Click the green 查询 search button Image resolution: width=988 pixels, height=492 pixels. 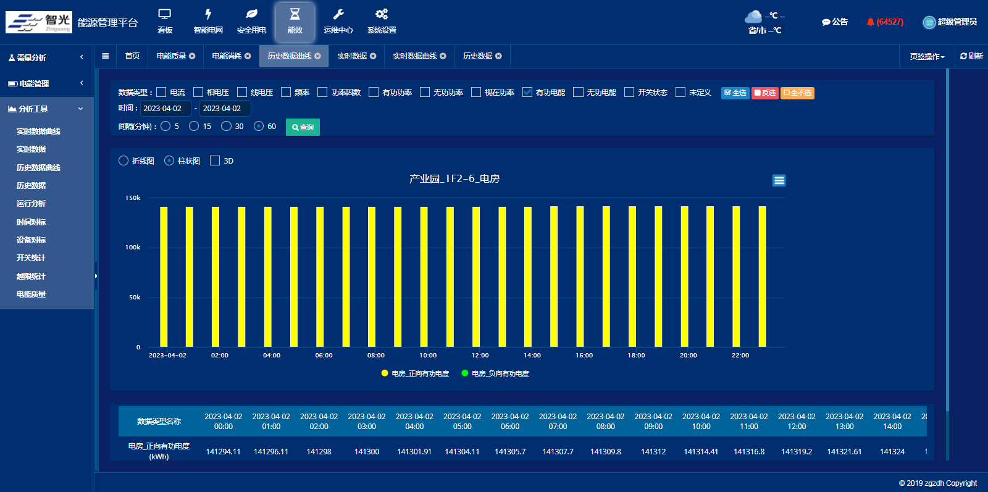click(x=303, y=127)
